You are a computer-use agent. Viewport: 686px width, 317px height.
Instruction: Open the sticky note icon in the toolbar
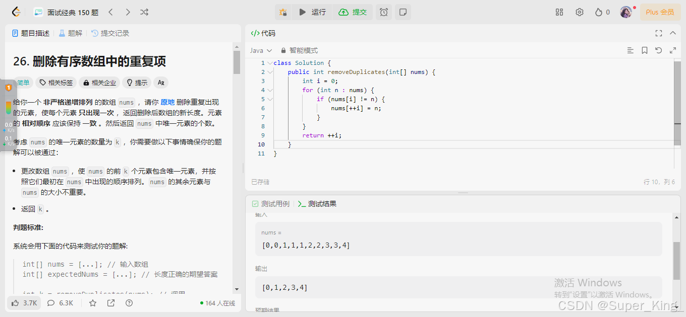coord(403,13)
